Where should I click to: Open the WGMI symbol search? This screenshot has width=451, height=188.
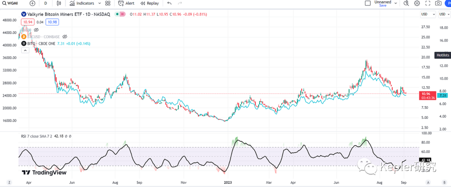point(10,3)
